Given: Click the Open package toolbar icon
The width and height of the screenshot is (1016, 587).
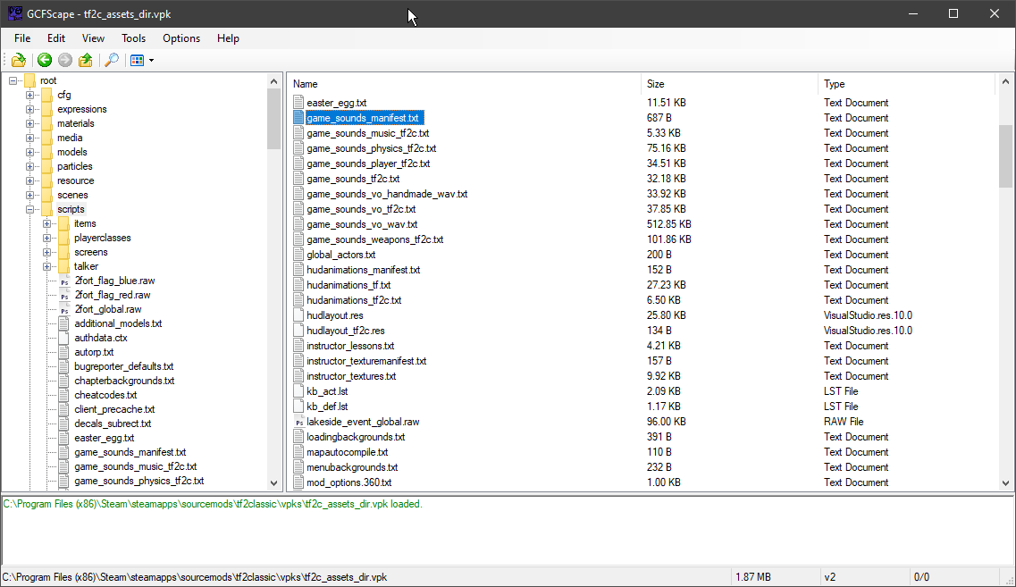Looking at the screenshot, I should point(19,60).
